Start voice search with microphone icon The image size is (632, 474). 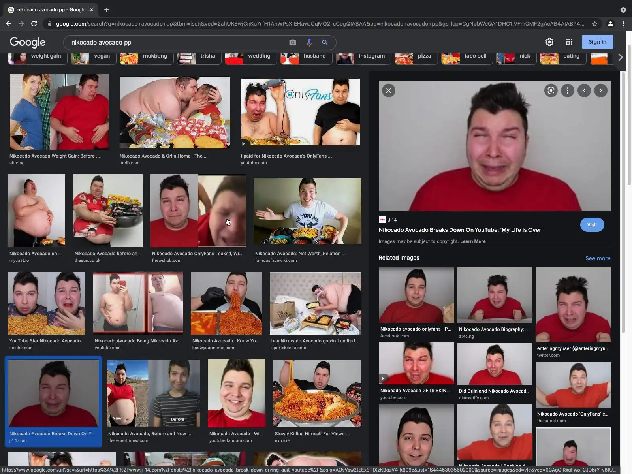point(309,42)
